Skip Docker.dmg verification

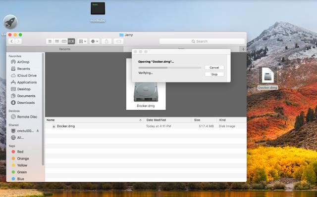coord(214,75)
